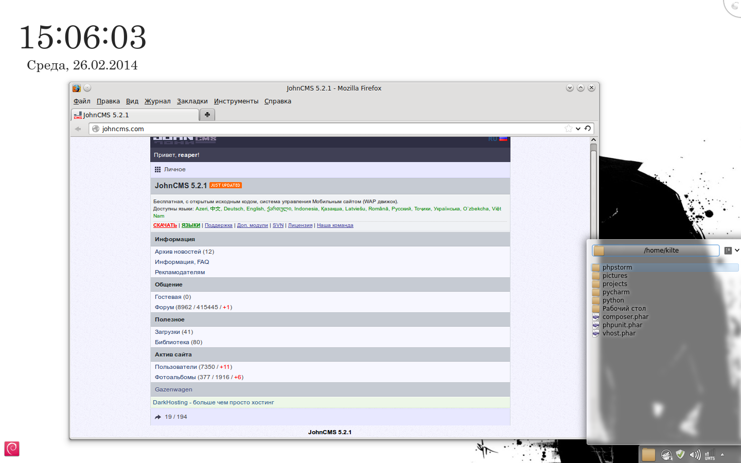The image size is (741, 463).
Task: Open the volume speaker tray icon
Action: click(695, 454)
